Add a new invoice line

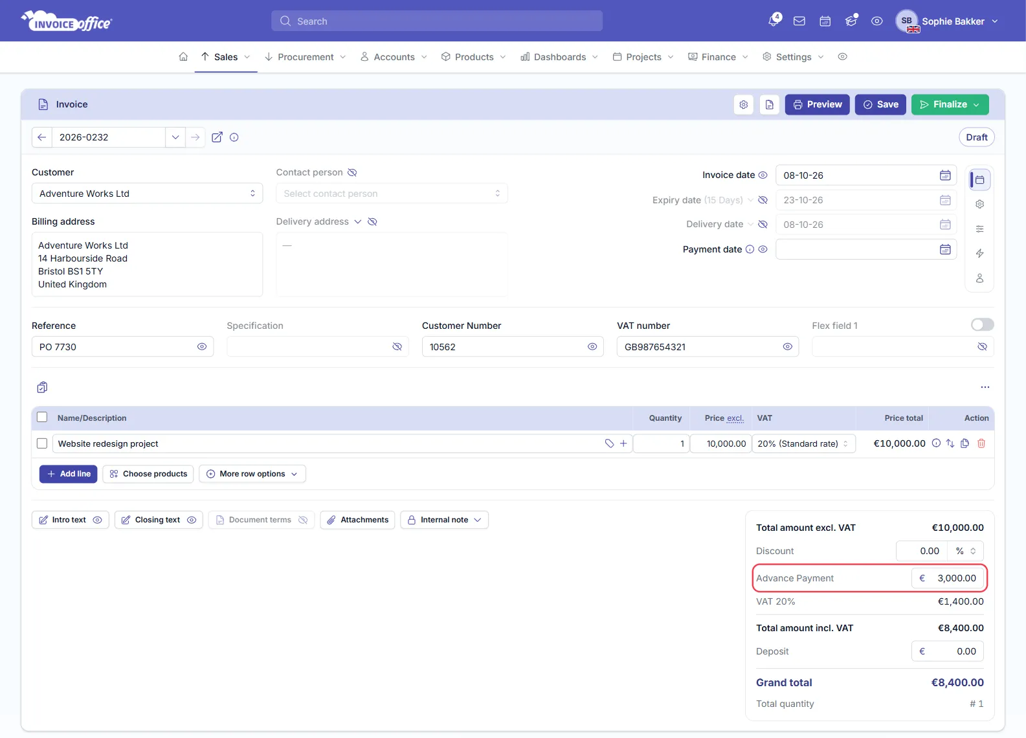click(x=69, y=474)
